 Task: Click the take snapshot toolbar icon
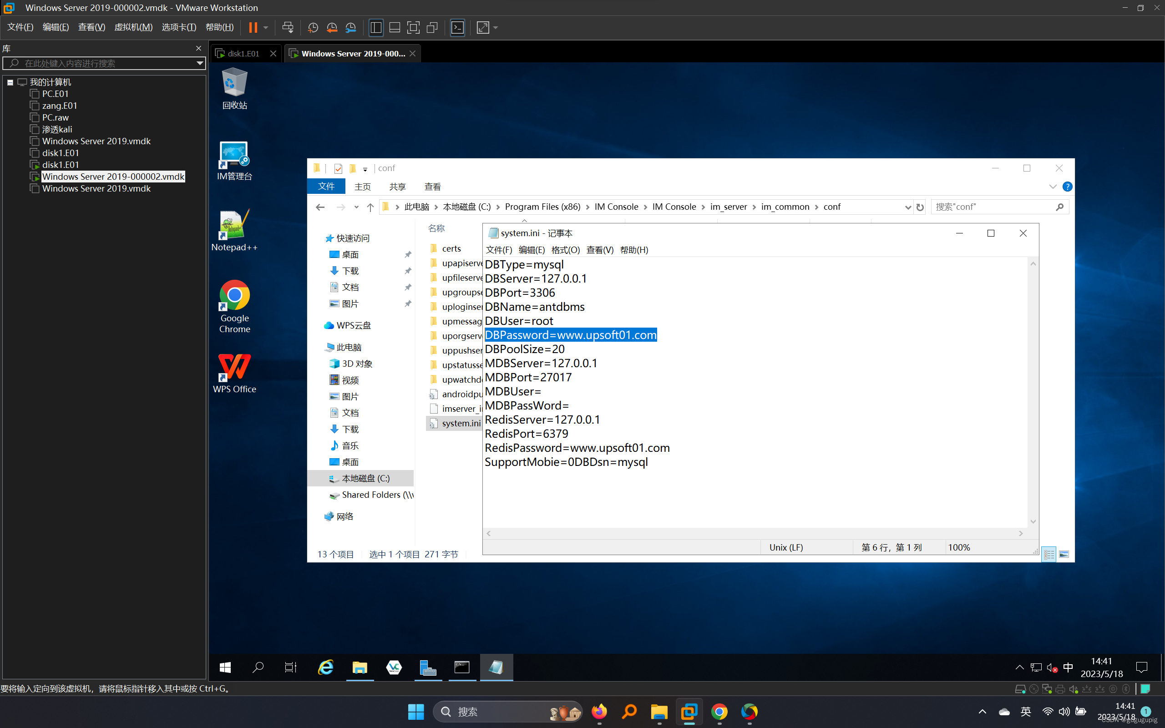(x=313, y=27)
